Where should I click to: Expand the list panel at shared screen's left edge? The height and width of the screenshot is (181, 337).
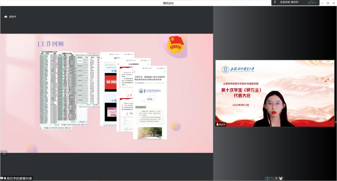(4, 153)
